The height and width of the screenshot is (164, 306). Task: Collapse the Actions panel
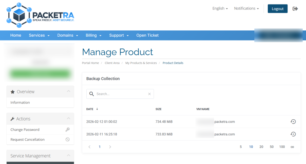[x=68, y=118]
